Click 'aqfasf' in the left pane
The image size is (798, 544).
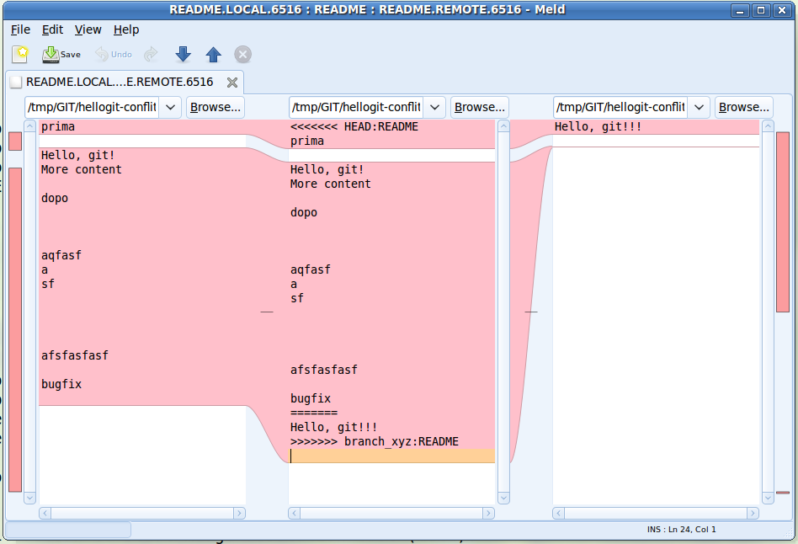tap(61, 255)
